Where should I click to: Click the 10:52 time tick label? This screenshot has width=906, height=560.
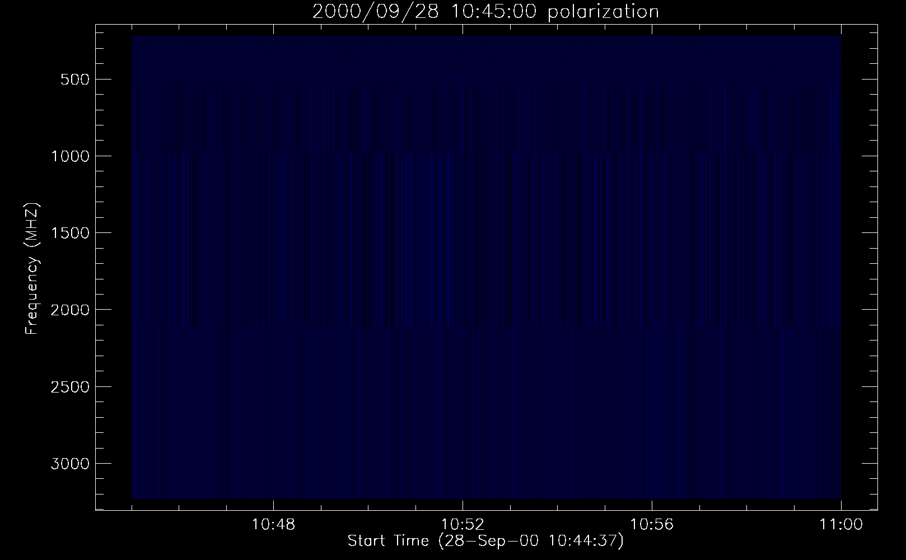point(463,525)
